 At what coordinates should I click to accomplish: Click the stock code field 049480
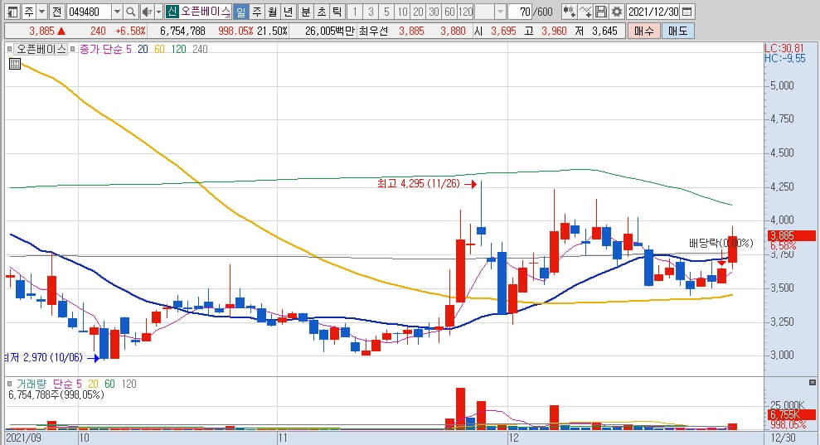point(89,12)
